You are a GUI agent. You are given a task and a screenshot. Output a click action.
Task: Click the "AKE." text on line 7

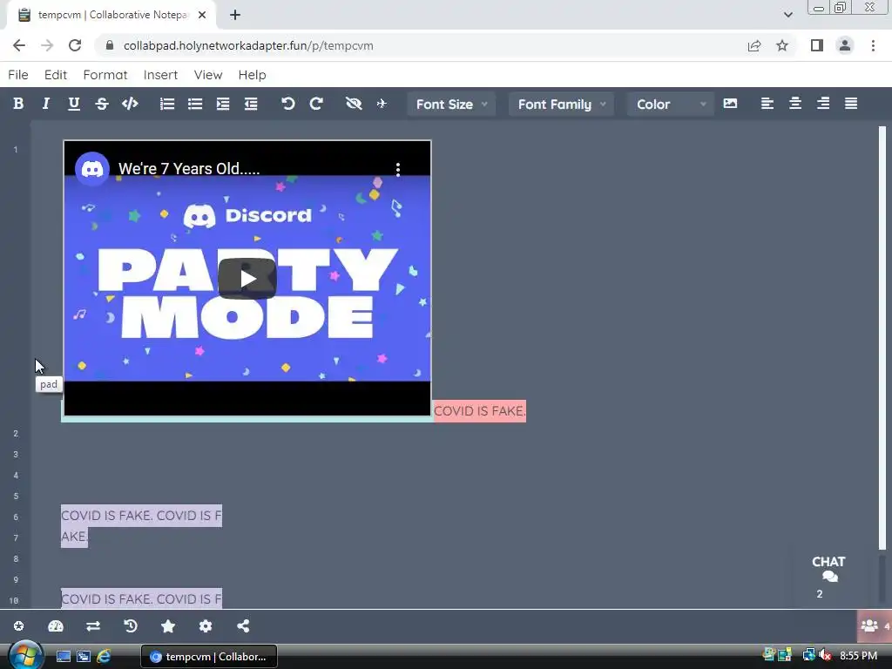pos(75,537)
